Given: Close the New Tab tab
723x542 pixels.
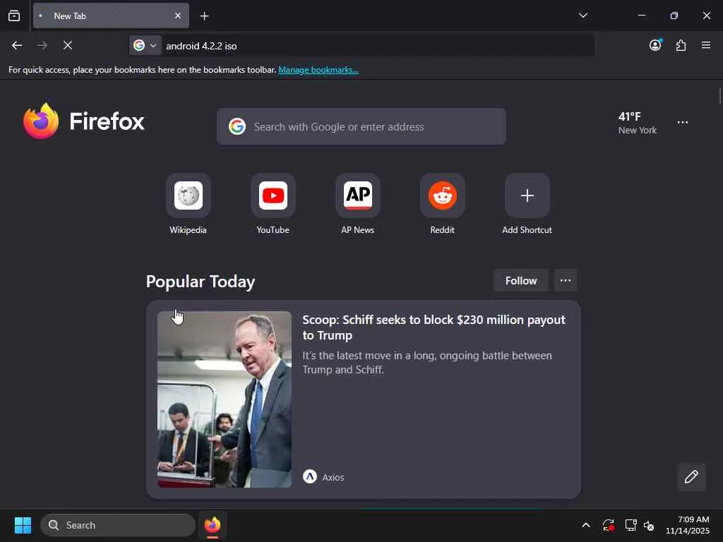Looking at the screenshot, I should tap(178, 16).
